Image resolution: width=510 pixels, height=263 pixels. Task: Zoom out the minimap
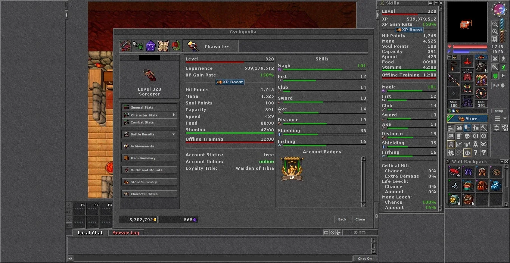coord(495,25)
